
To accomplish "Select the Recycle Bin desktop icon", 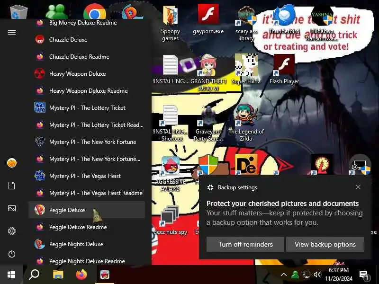I will click(18, 11).
